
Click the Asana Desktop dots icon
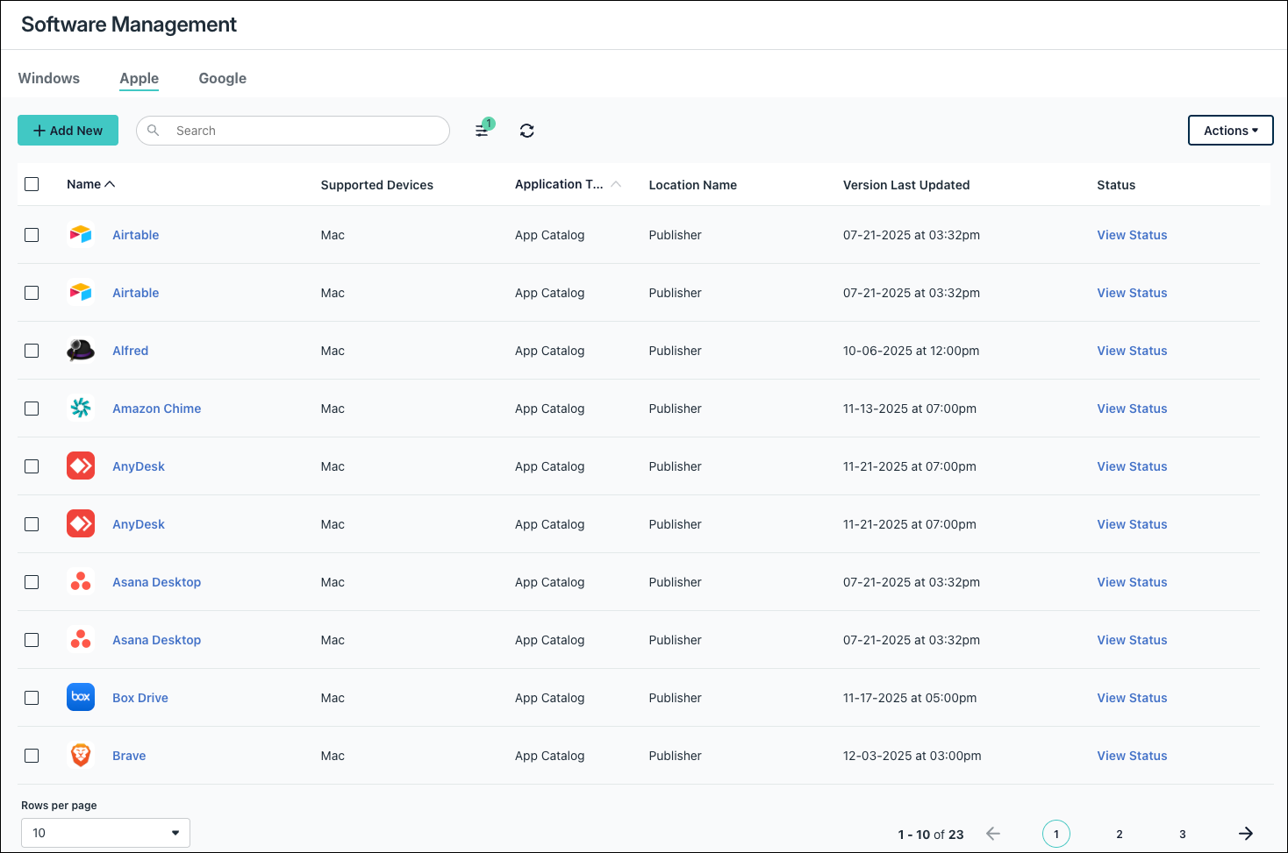pos(80,581)
